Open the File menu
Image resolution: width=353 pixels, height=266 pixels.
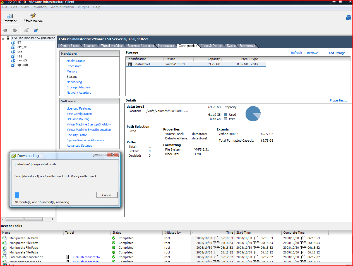4,7
